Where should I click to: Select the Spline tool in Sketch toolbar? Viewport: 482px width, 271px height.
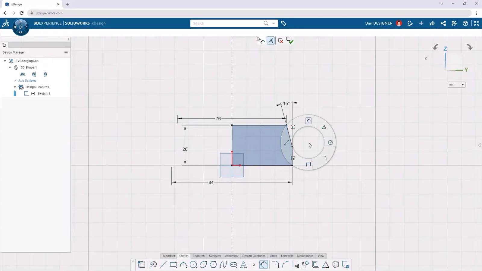pos(223,265)
